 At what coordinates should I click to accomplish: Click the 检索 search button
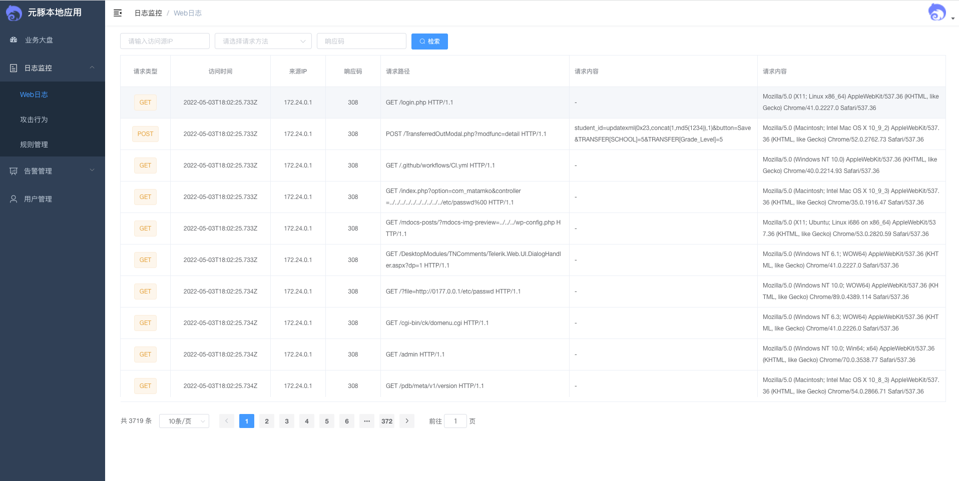(429, 41)
